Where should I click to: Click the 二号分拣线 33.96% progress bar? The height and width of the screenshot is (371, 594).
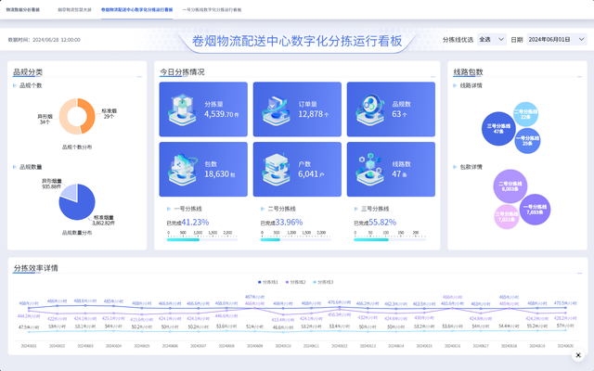pyautogui.click(x=296, y=239)
